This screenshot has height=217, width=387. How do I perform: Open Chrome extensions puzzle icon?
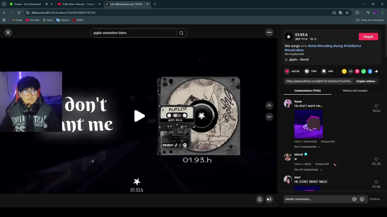click(x=357, y=13)
